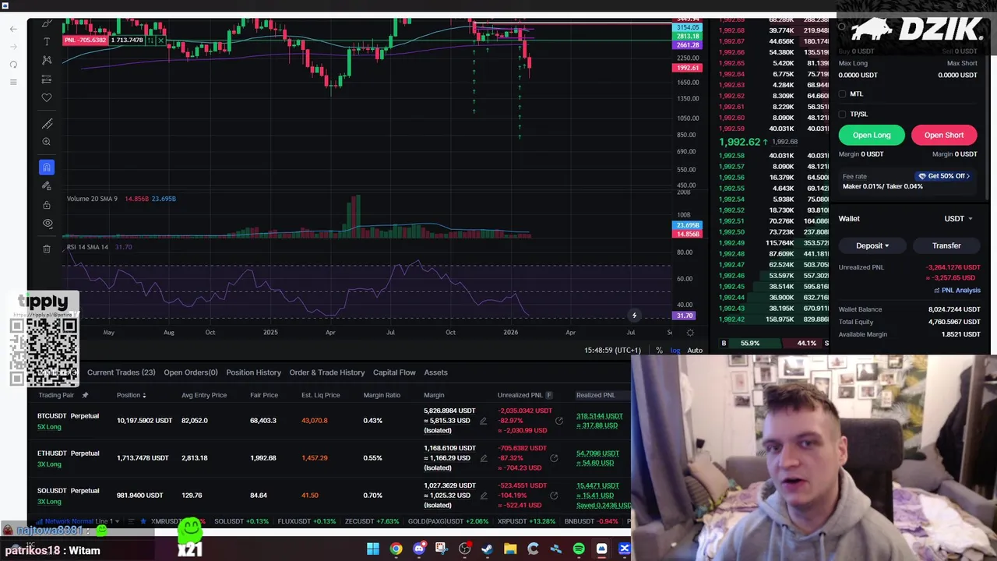The height and width of the screenshot is (561, 997).
Task: Open the Position History tab
Action: click(253, 372)
